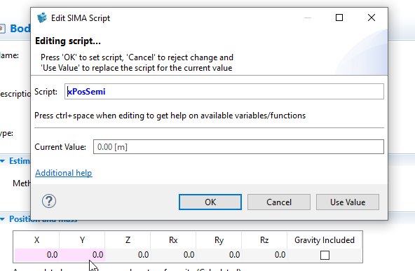Screen dimensions: 415x271
Task: Click the Z column header
Action: pyautogui.click(x=128, y=240)
